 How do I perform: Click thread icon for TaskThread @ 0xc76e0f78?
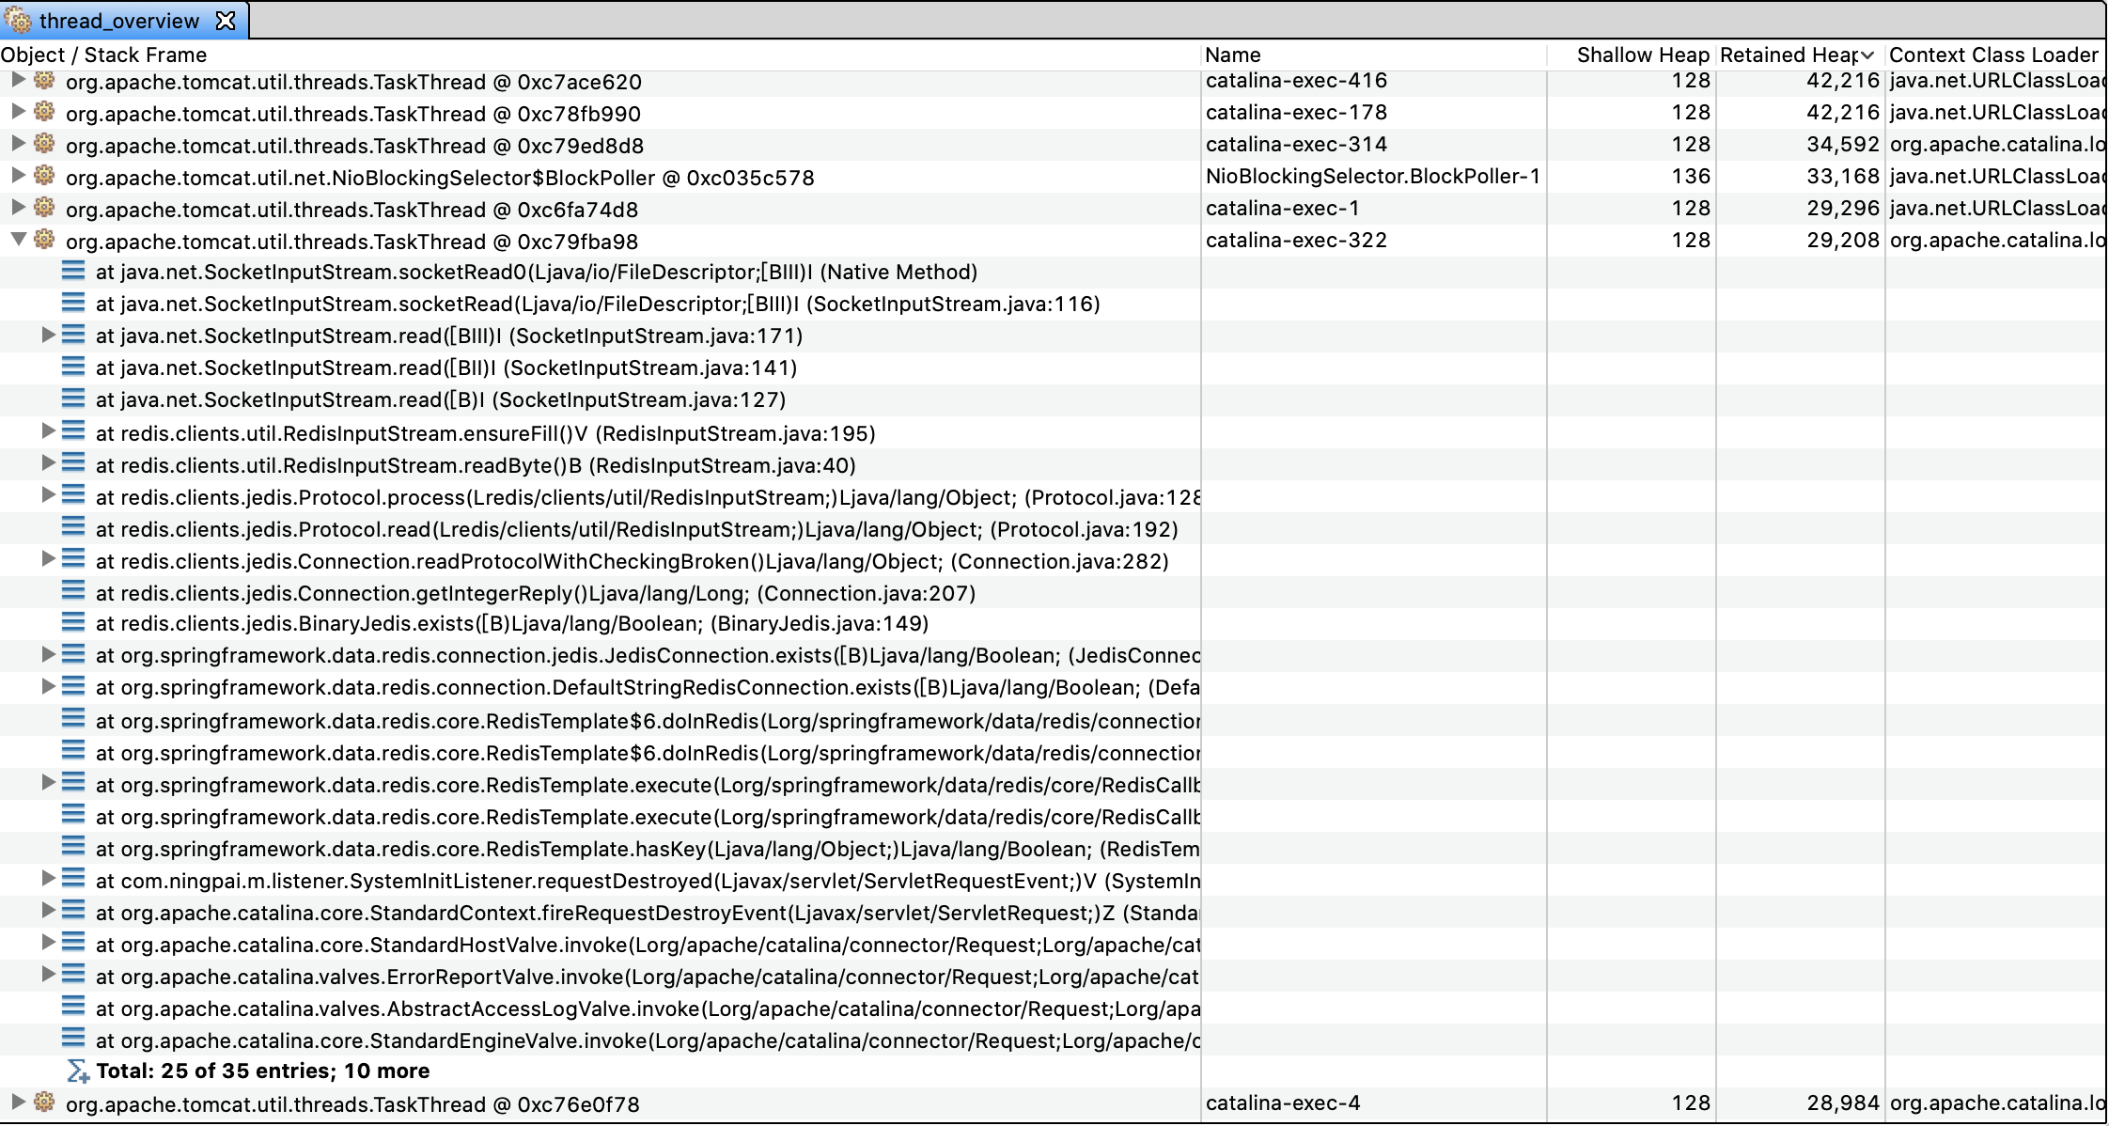pos(44,1103)
